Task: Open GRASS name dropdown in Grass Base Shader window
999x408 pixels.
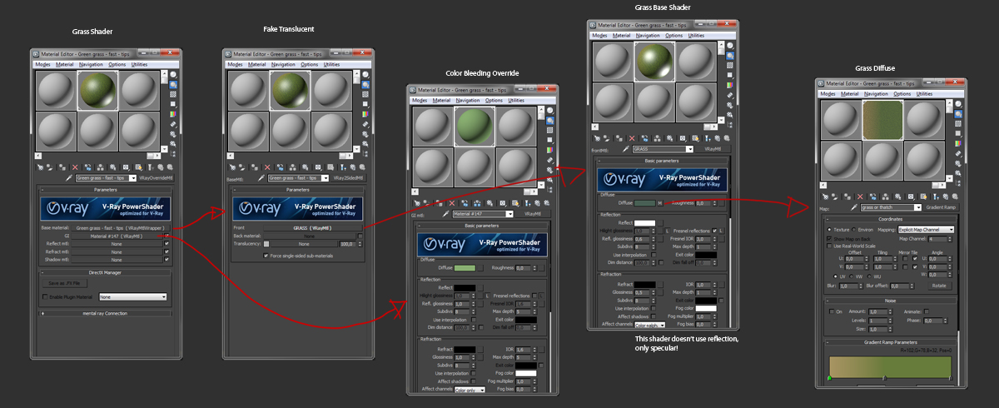Action: [662, 148]
